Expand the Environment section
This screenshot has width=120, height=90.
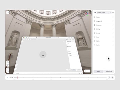click(104, 25)
